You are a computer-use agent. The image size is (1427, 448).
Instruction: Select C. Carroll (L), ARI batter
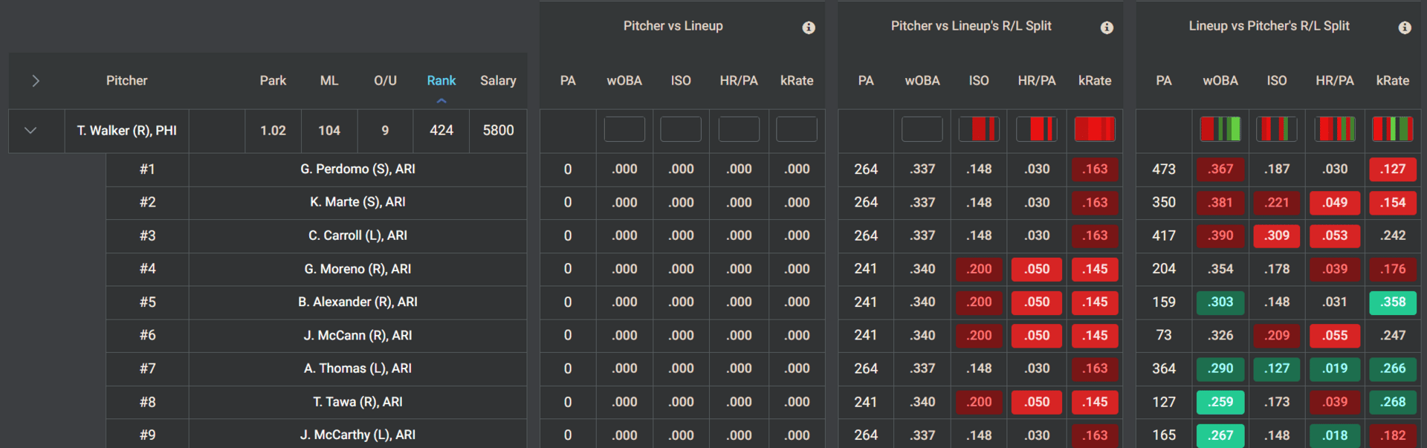pyautogui.click(x=357, y=236)
